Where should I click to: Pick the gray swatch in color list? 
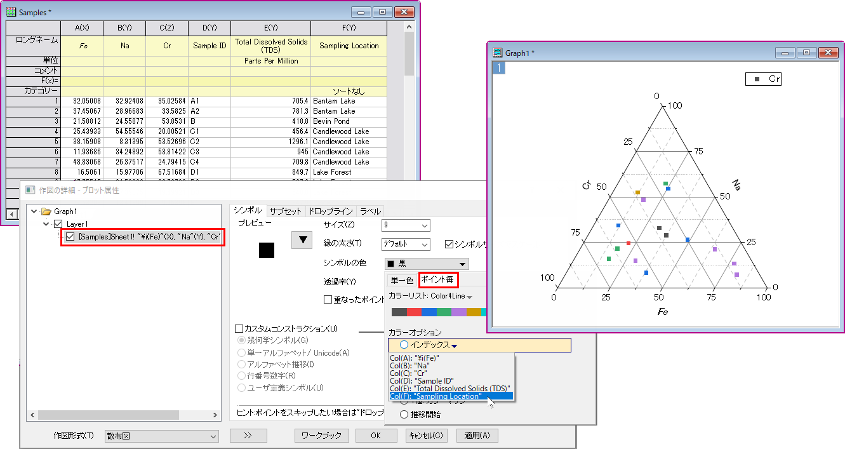pyautogui.click(x=399, y=312)
